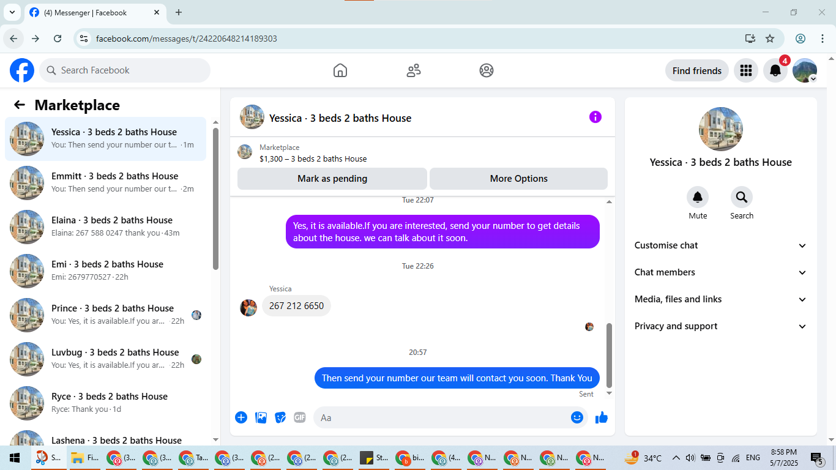View site information icon beside the URL
Image resolution: width=836 pixels, height=470 pixels.
coord(84,39)
